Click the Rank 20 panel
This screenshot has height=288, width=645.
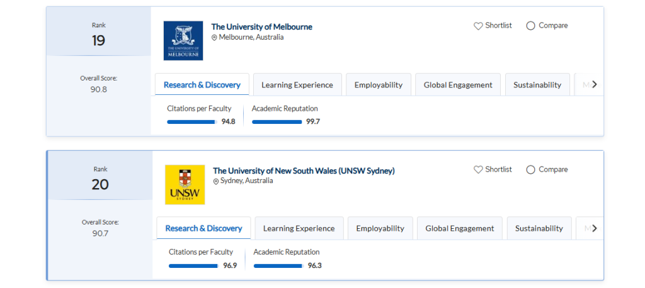coord(100,179)
